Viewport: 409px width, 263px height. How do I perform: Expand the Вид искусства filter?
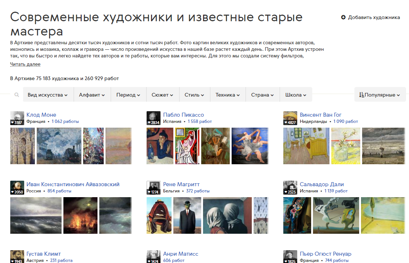48,95
